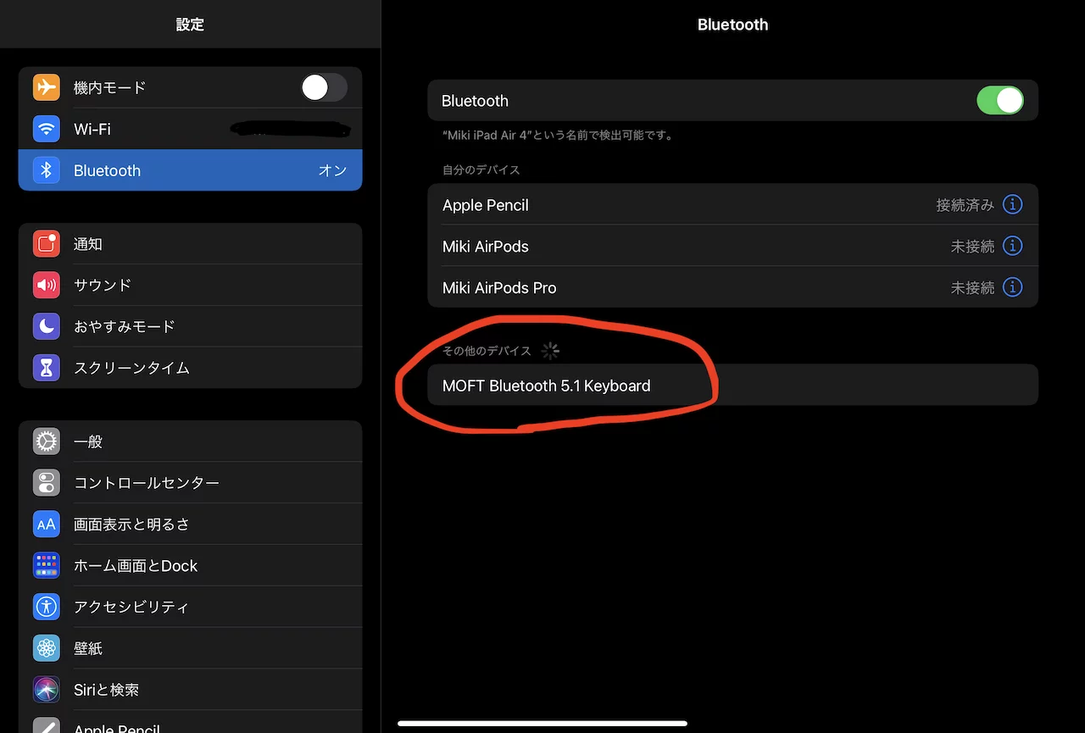The image size is (1085, 733).
Task: Open 通知 settings
Action: pyautogui.click(x=190, y=244)
